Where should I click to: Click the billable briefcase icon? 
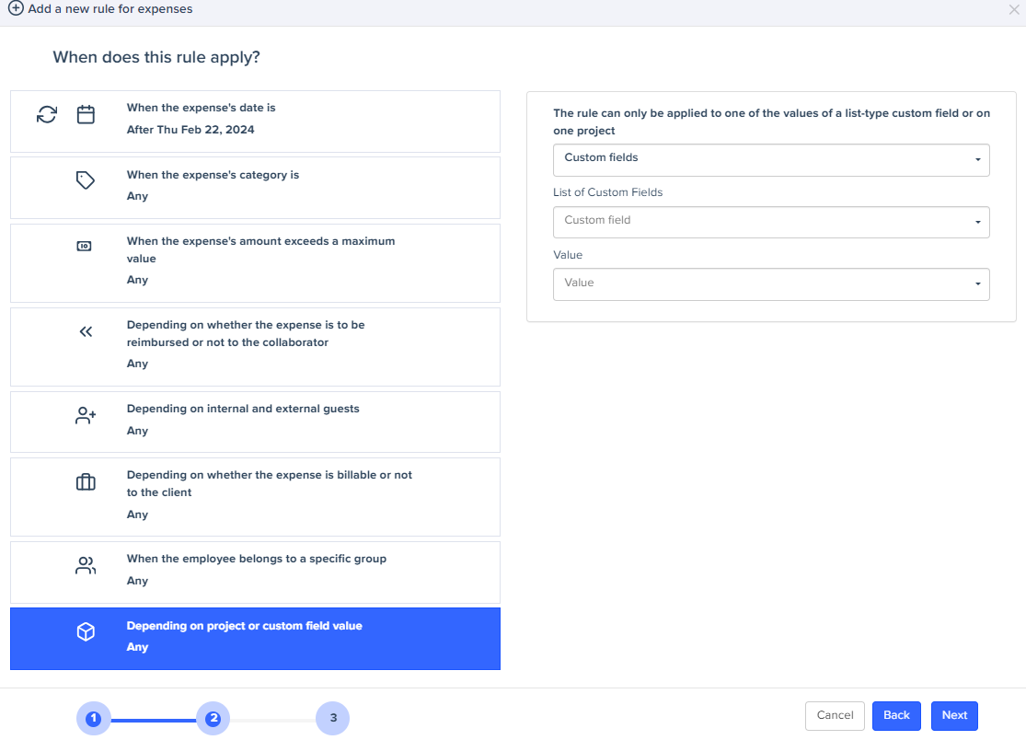tap(86, 482)
